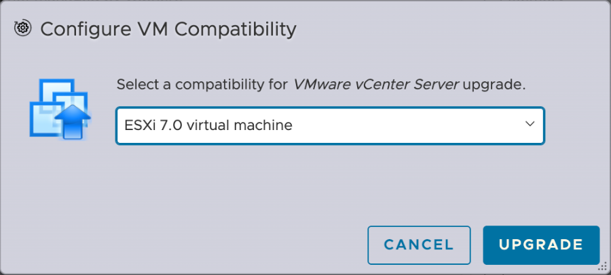Click the word 'upgrade.' ending the label
611x275 pixels.
(x=494, y=85)
